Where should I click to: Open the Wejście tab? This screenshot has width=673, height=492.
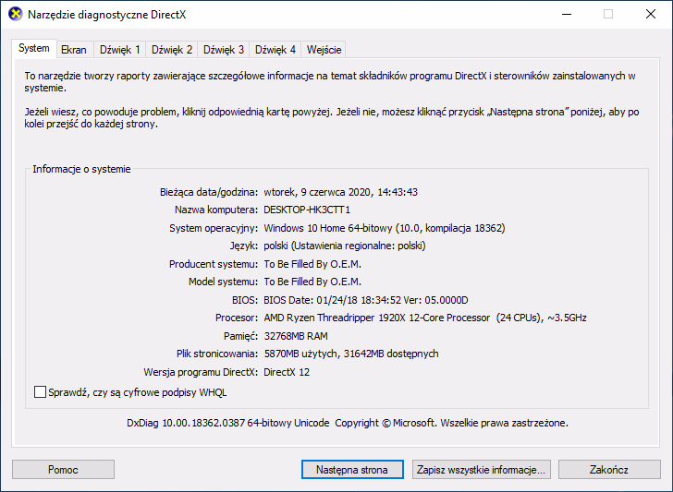pyautogui.click(x=324, y=50)
